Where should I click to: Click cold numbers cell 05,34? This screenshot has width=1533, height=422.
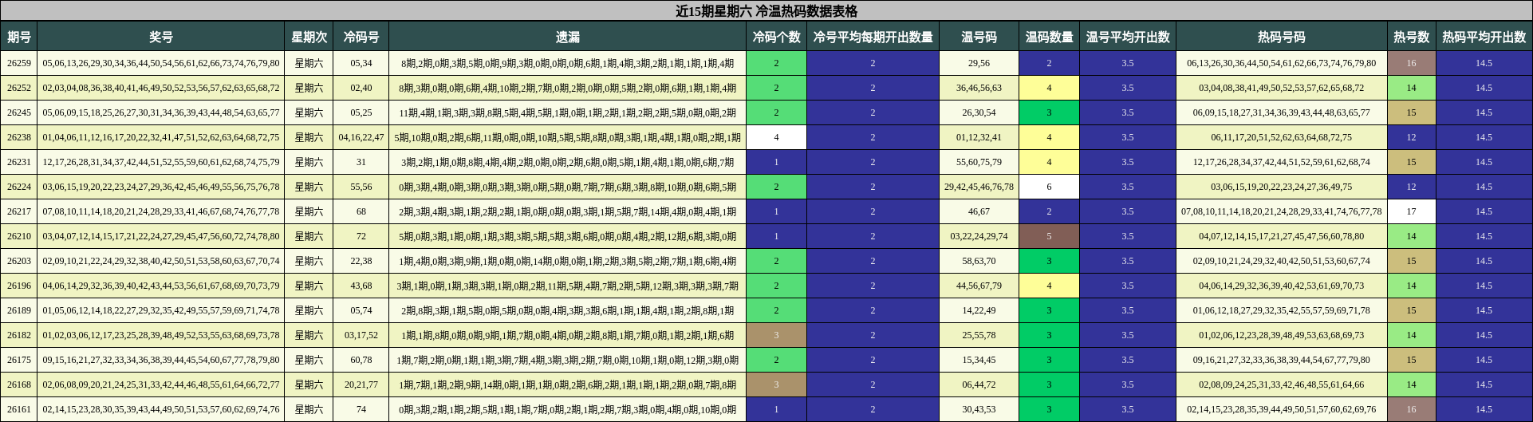click(x=361, y=63)
